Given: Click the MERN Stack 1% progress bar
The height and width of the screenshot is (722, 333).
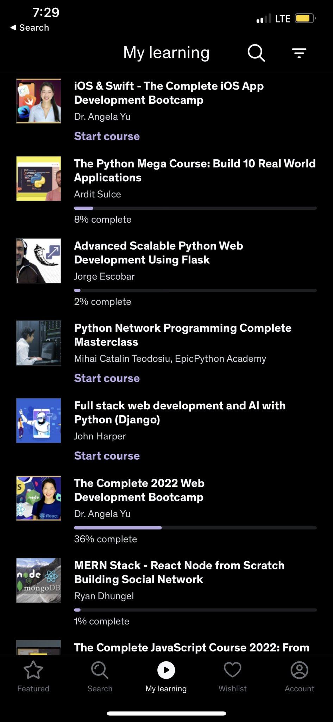Looking at the screenshot, I should pyautogui.click(x=195, y=610).
